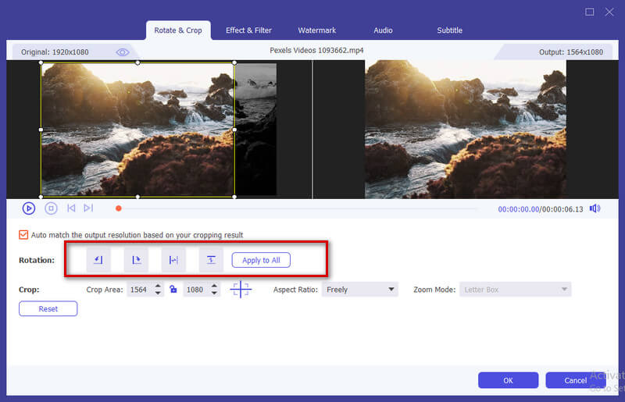Switch to Rotate & Crop tab

pos(178,30)
